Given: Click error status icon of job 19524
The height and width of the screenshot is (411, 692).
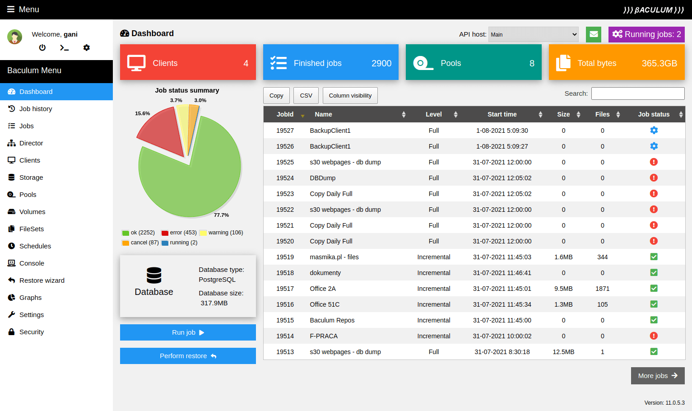Looking at the screenshot, I should point(654,178).
